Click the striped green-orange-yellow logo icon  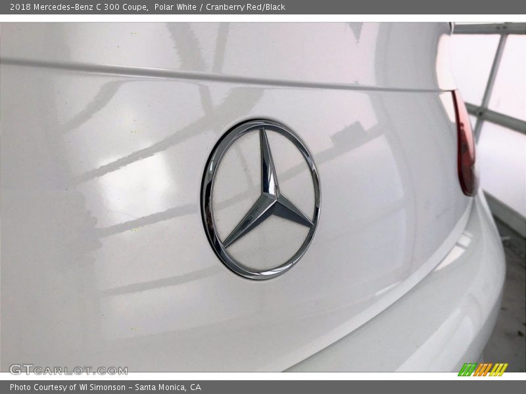tap(483, 370)
